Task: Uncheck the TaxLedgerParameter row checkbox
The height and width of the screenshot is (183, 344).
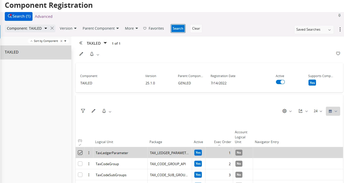Action: point(80,153)
